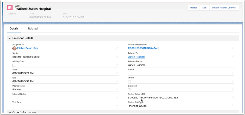
Task: Click pencil edit icon for Assigned To
Action: pyautogui.click(x=117, y=48)
